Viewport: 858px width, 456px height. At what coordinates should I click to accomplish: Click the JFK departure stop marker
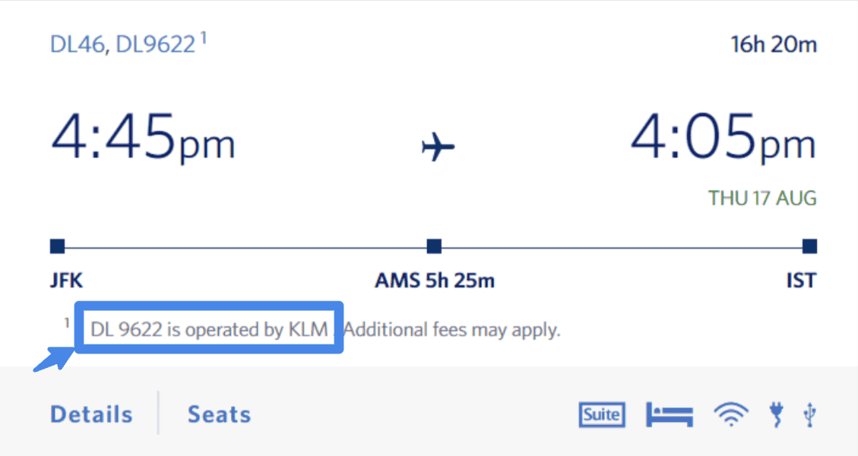(x=58, y=245)
